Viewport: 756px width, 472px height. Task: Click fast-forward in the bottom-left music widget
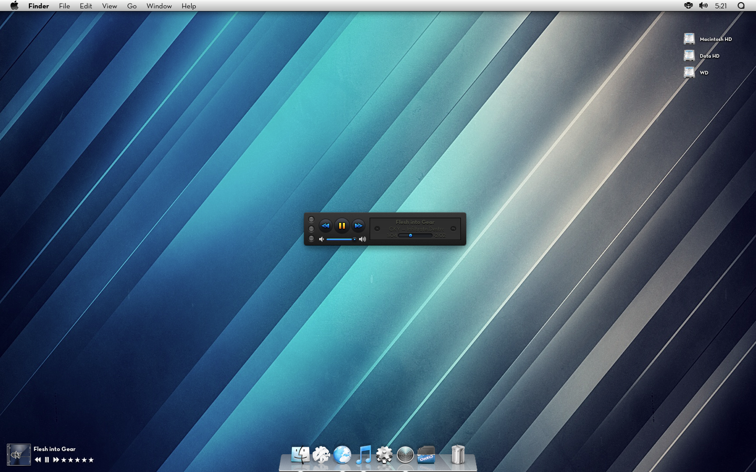pos(56,460)
